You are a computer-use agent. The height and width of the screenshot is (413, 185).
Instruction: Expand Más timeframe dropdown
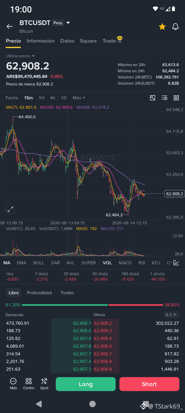(x=79, y=98)
